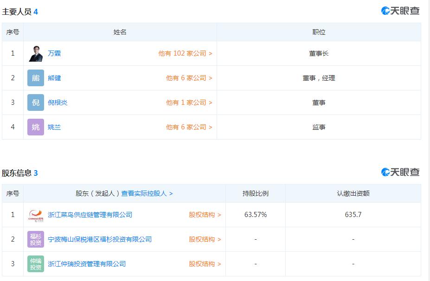Click 熊健's purple avatar icon
The image size is (430, 281).
[35, 78]
